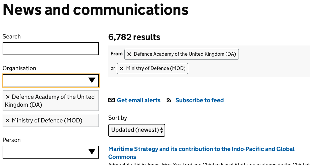This screenshot has width=314, height=165.
Task: Focus the Search text field
Action: pyautogui.click(x=50, y=49)
